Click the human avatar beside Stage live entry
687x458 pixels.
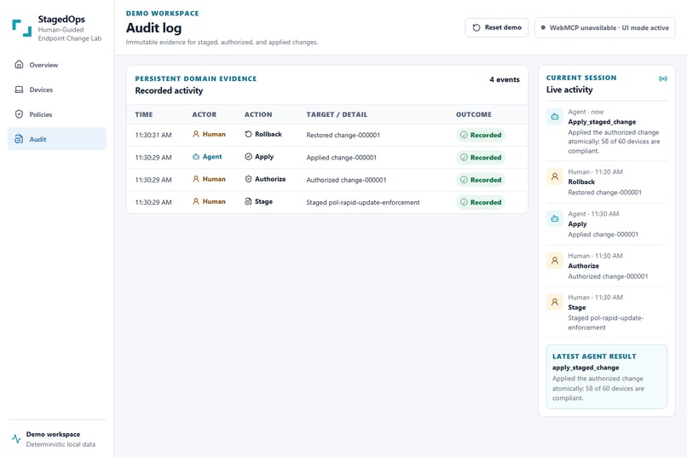click(x=555, y=303)
